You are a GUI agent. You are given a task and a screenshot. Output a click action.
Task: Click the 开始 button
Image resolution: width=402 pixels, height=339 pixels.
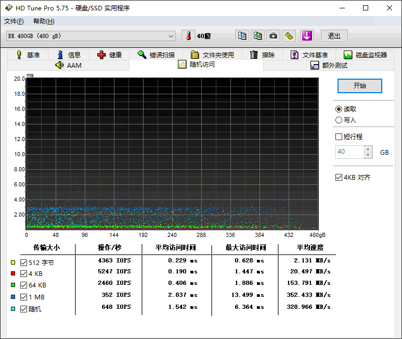[359, 85]
